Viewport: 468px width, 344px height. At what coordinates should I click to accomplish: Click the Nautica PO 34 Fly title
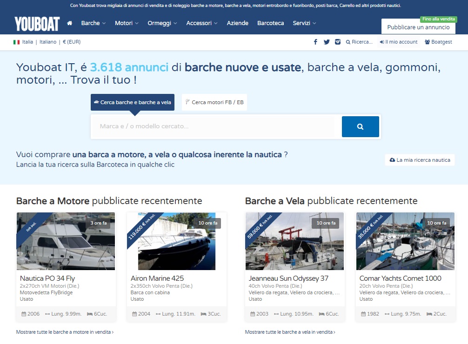coord(47,278)
